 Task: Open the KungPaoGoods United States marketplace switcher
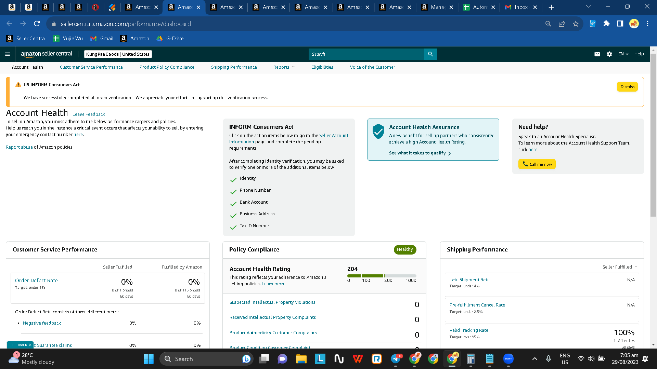click(x=118, y=54)
